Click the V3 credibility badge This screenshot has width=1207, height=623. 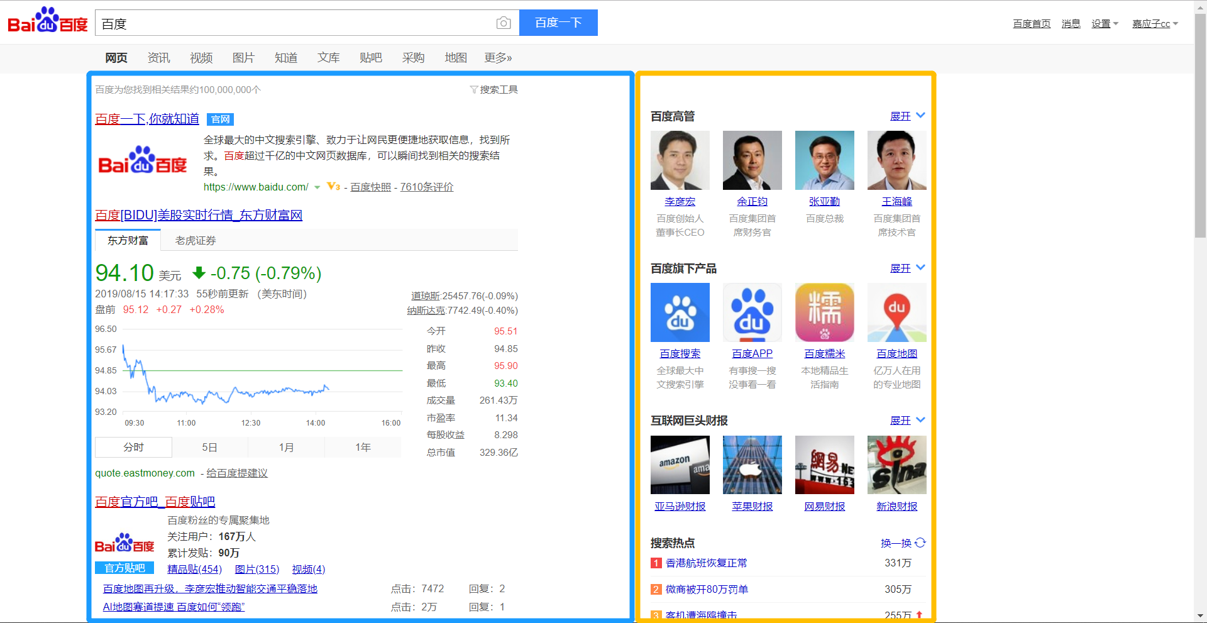[333, 187]
